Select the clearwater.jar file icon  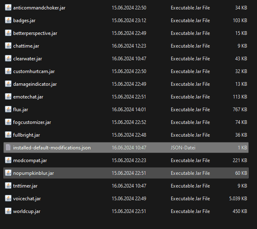point(8,58)
